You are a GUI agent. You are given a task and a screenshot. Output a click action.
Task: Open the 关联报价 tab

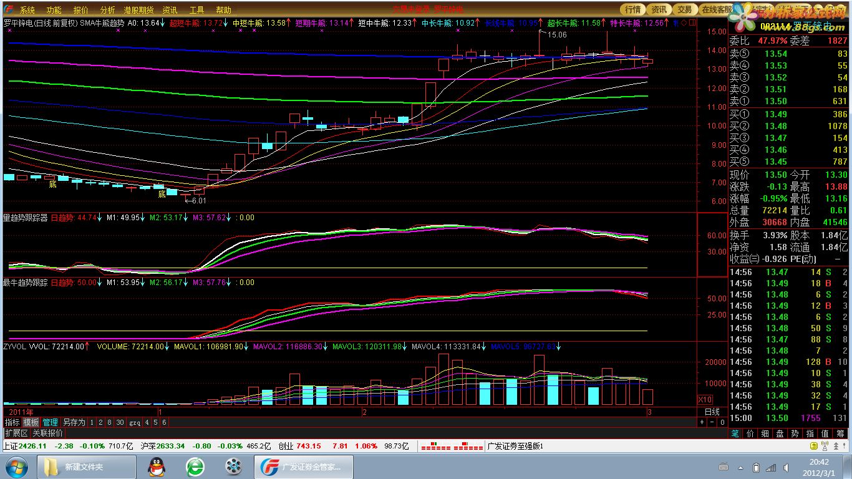coord(48,433)
